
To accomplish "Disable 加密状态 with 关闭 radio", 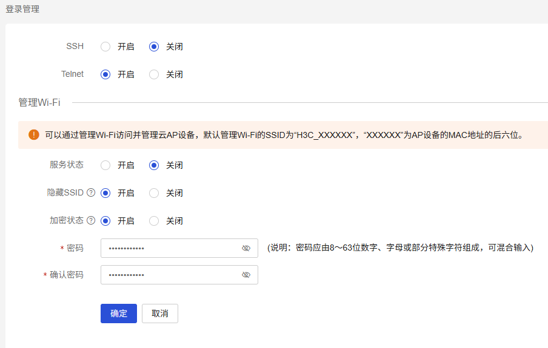I will 154,221.
